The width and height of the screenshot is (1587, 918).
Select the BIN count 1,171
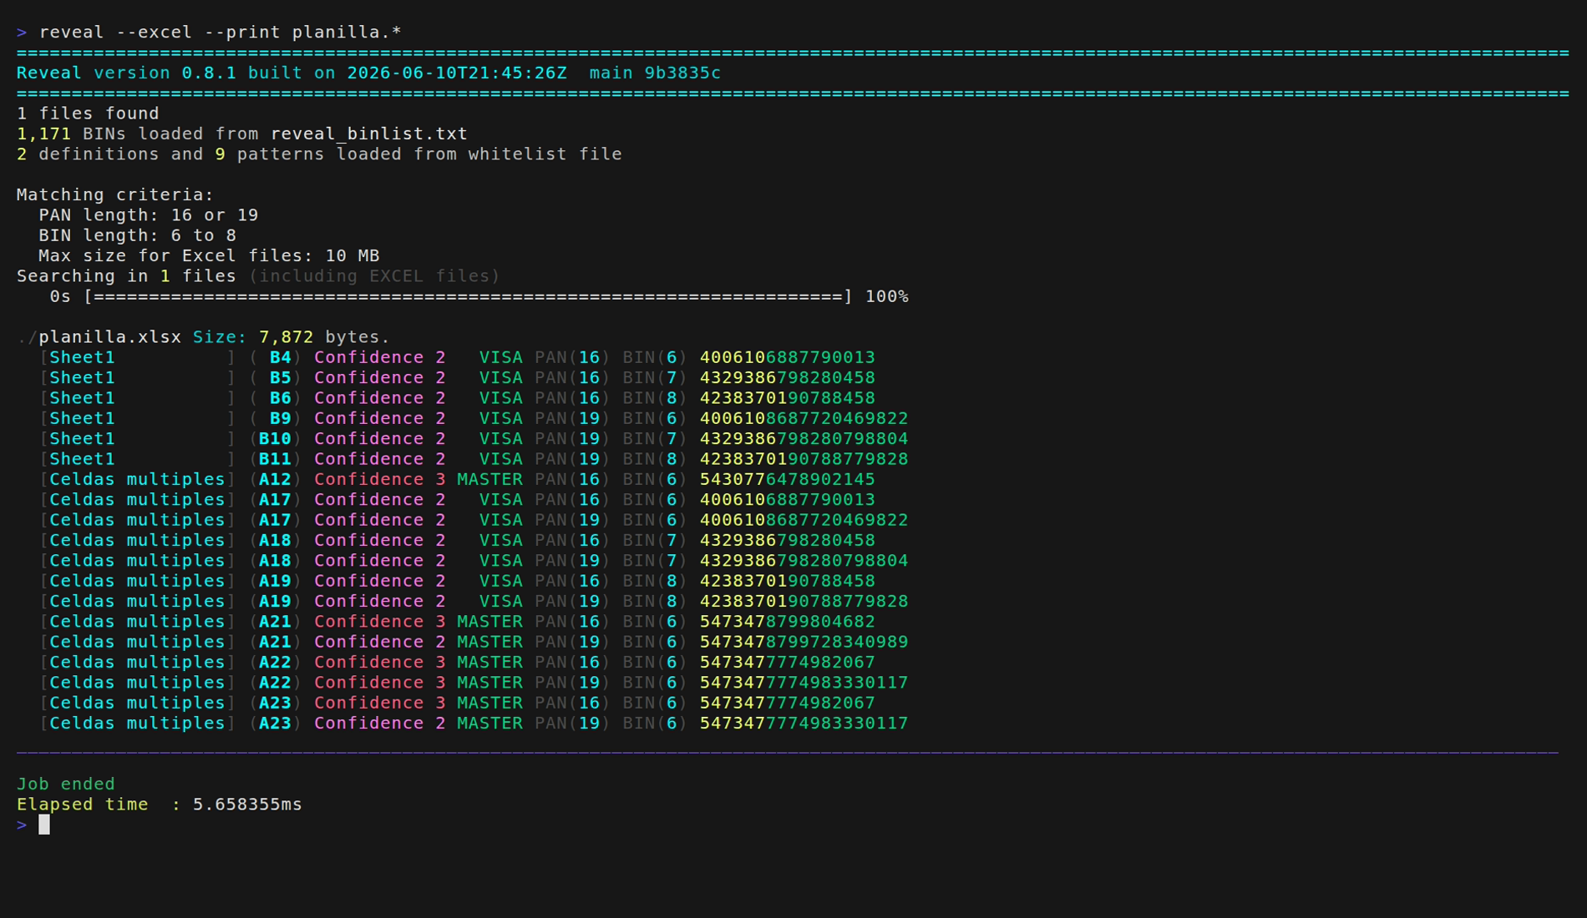point(43,134)
